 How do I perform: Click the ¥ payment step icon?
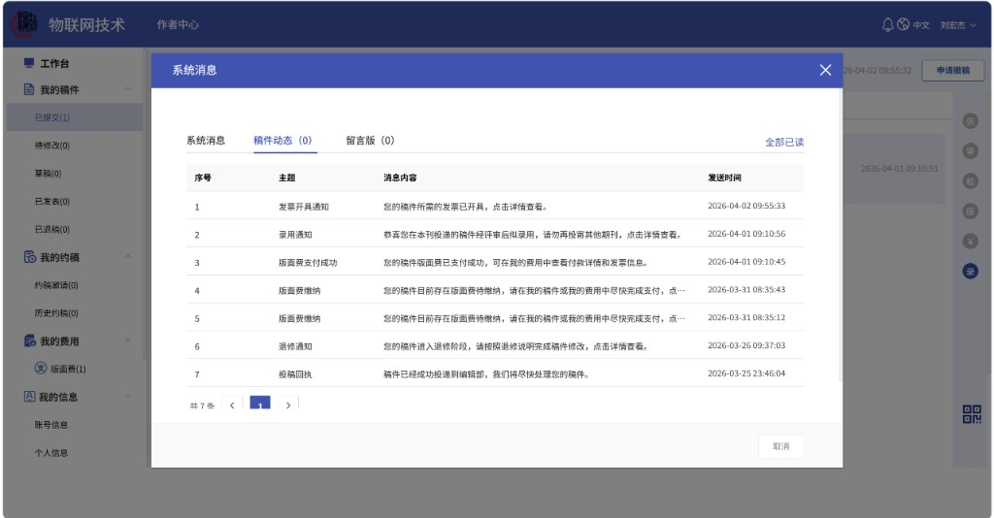click(x=969, y=242)
